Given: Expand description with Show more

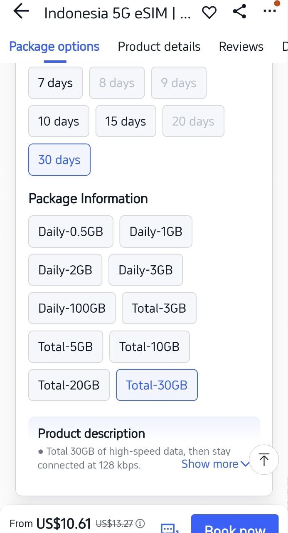Looking at the screenshot, I should pyautogui.click(x=215, y=464).
